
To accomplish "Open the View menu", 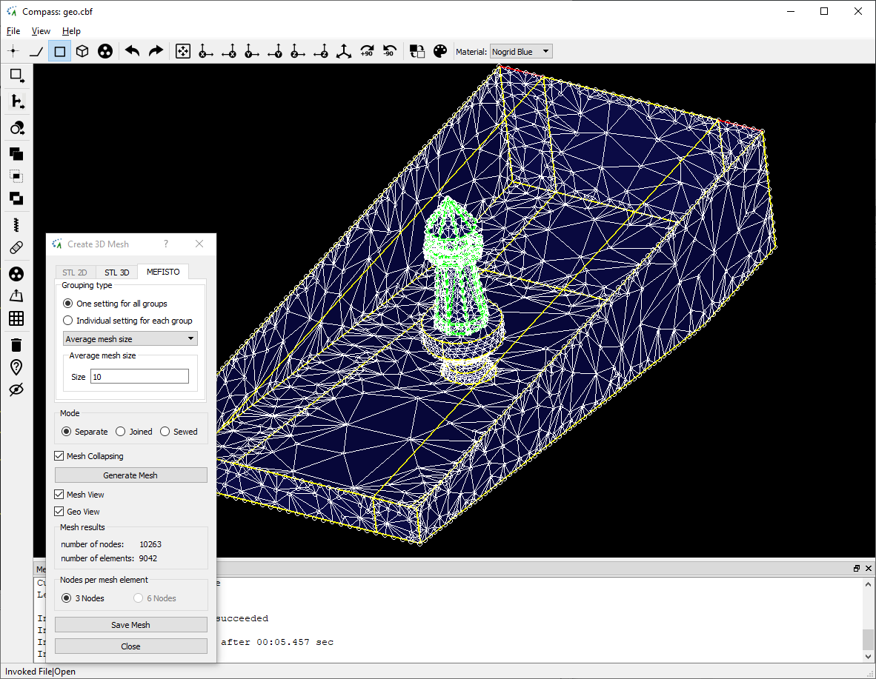I will pyautogui.click(x=41, y=31).
